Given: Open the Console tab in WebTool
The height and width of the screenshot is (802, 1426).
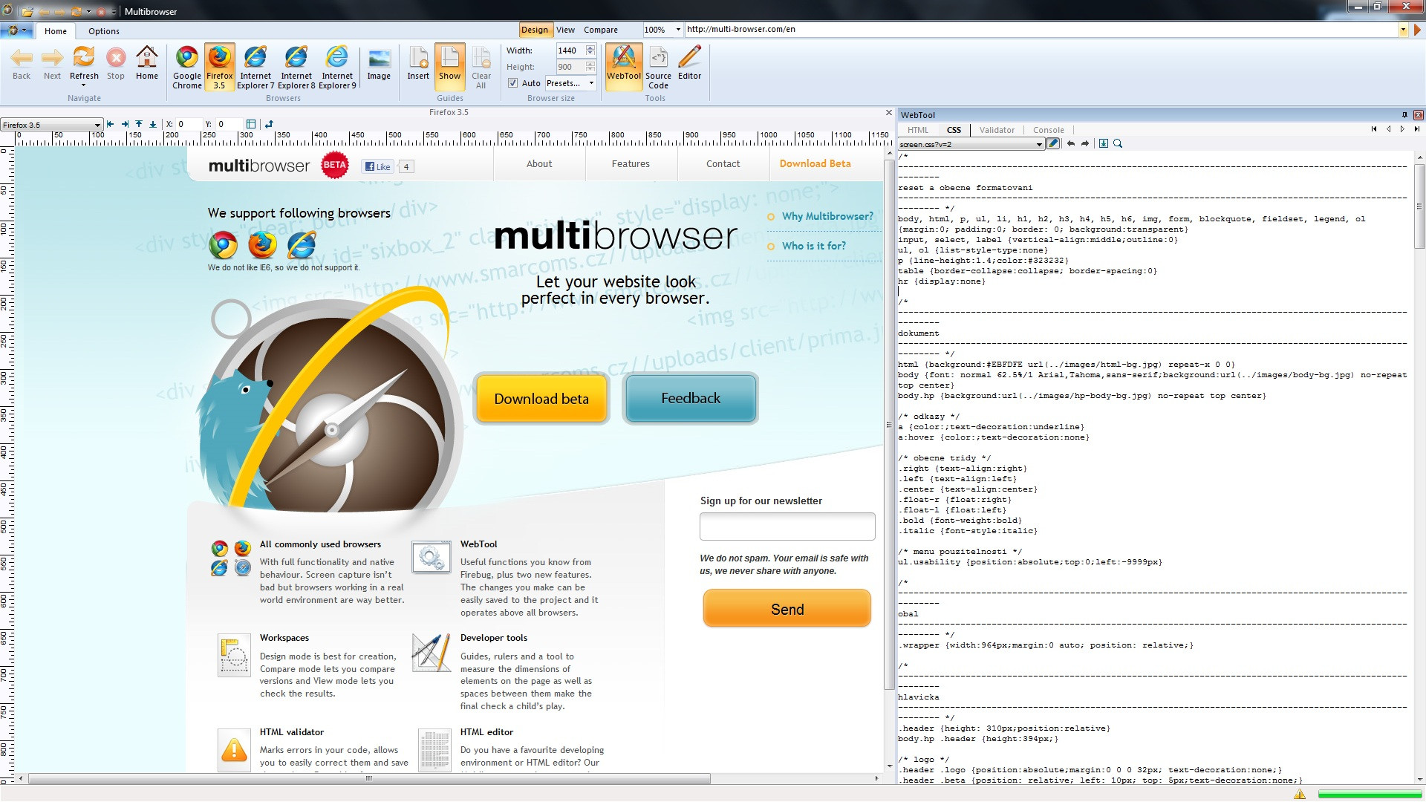Looking at the screenshot, I should tap(1049, 130).
